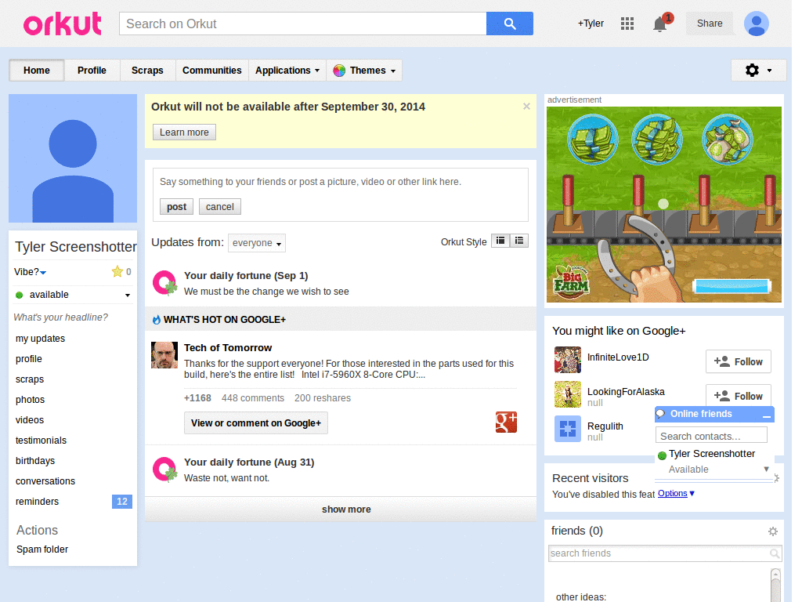Expand the Applications menu

point(287,71)
